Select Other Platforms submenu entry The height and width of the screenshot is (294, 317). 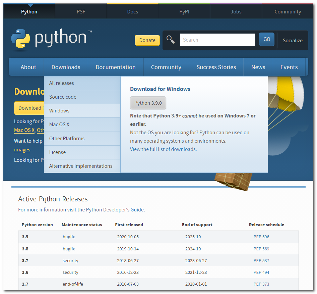pos(82,139)
